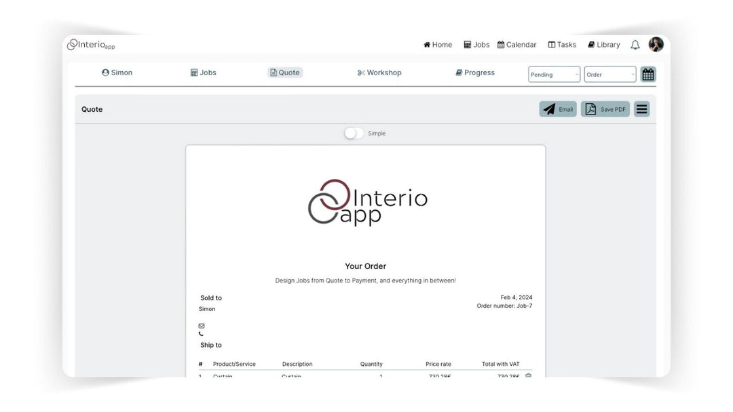Click the 'Description' column header
733x412 pixels.
pyautogui.click(x=297, y=364)
